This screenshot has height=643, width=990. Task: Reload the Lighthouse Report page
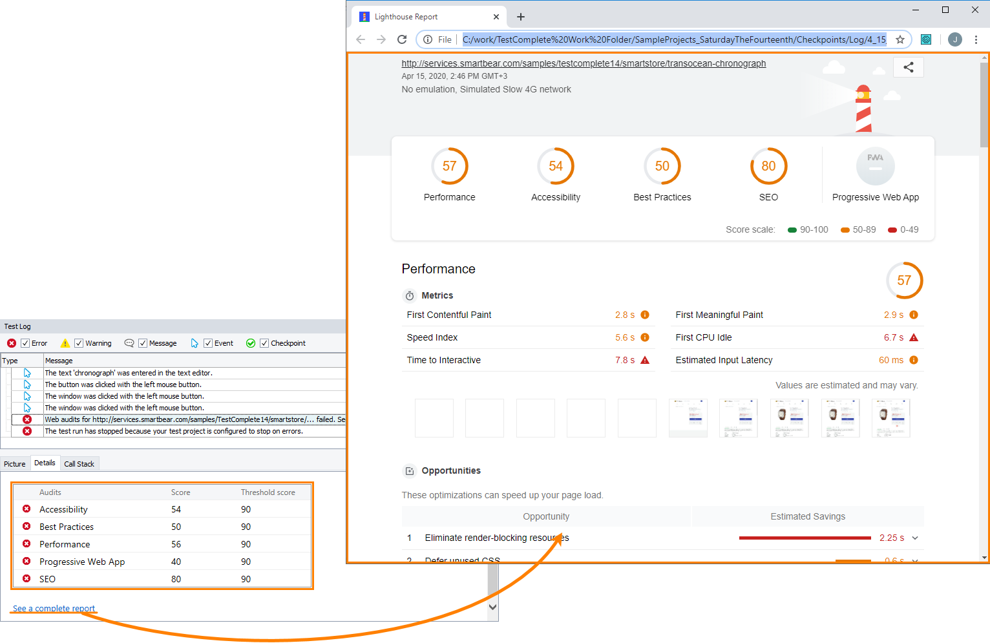(402, 39)
